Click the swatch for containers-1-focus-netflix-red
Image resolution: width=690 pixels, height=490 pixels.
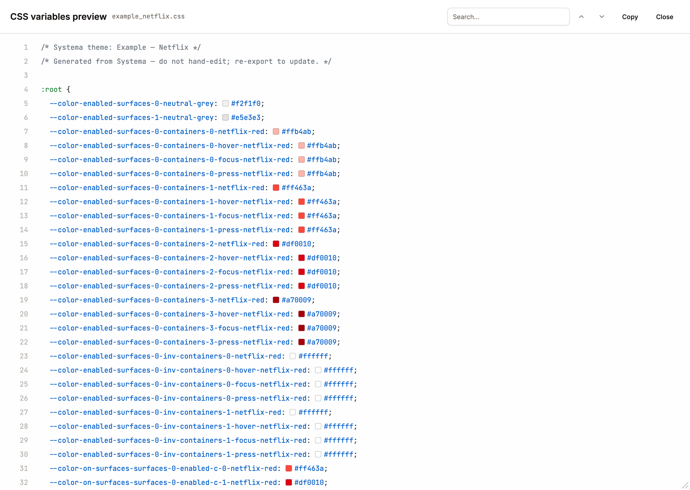pos(301,216)
